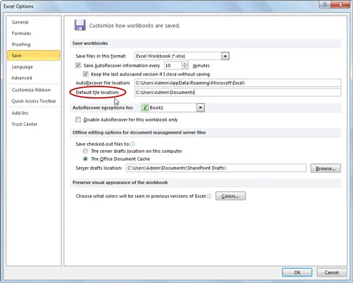
Task: Toggle Save AutoRecover information checkbox
Action: pos(78,65)
